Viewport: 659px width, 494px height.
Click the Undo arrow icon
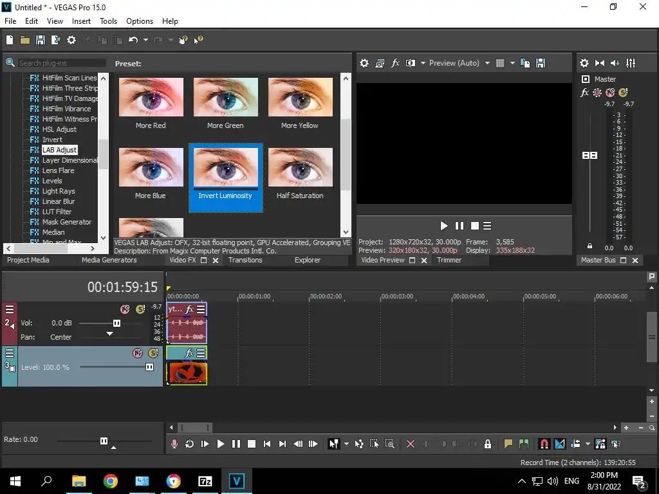[133, 40]
